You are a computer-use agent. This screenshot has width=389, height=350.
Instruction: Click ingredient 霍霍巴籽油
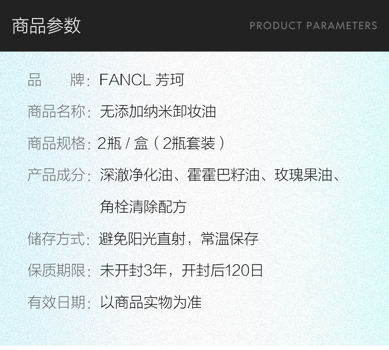pos(223,175)
